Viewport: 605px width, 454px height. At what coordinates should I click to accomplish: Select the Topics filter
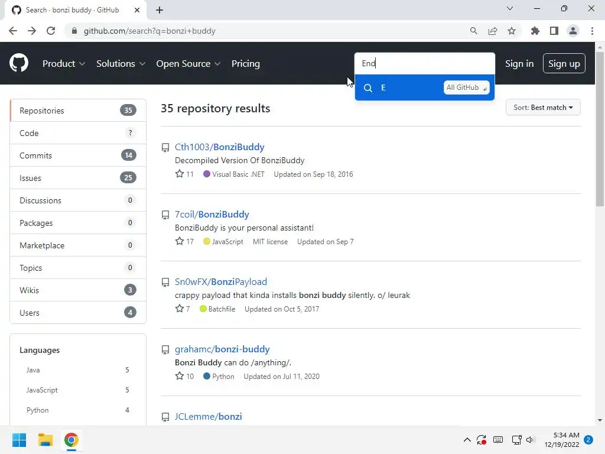78,268
